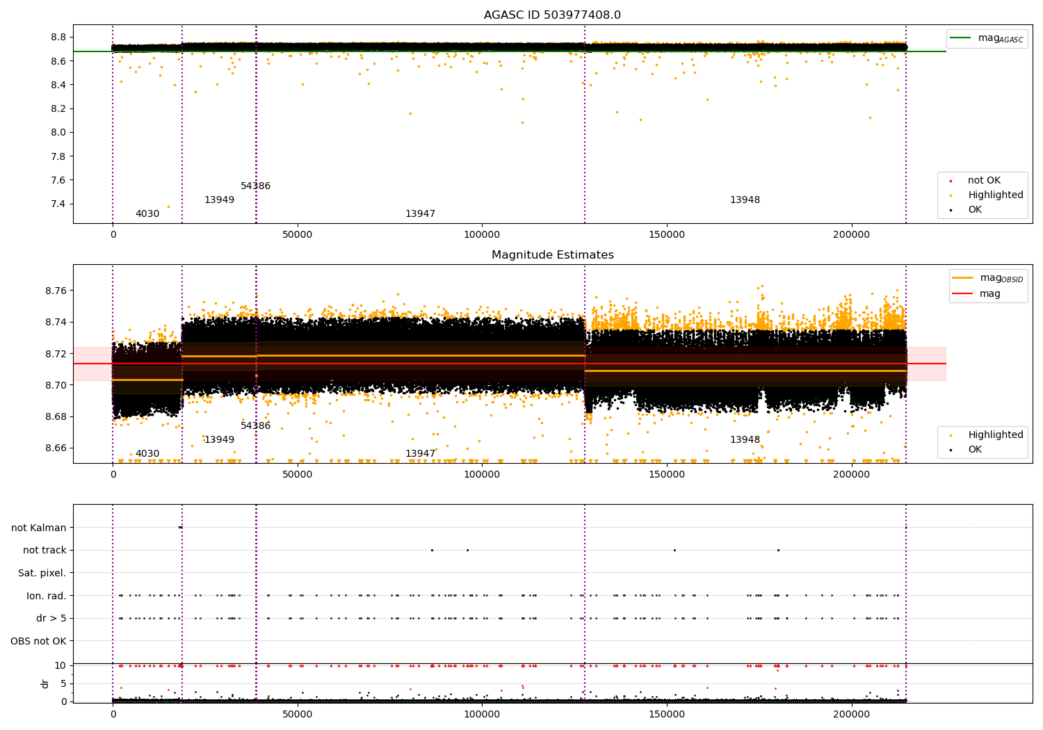Click the 100000 x-tick under the dr plot
The width and height of the screenshot is (1043, 730).
(x=483, y=715)
